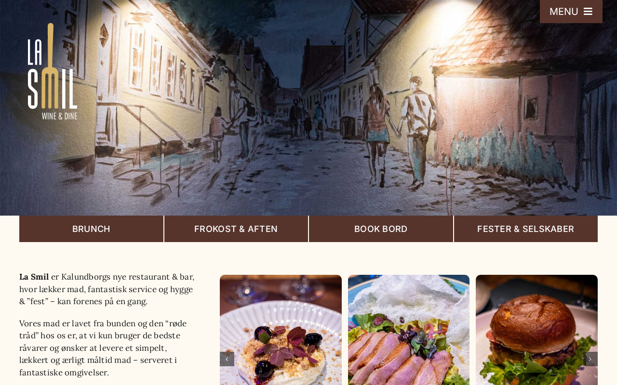Click the street mural hero image
The height and width of the screenshot is (385, 617).
(308, 108)
